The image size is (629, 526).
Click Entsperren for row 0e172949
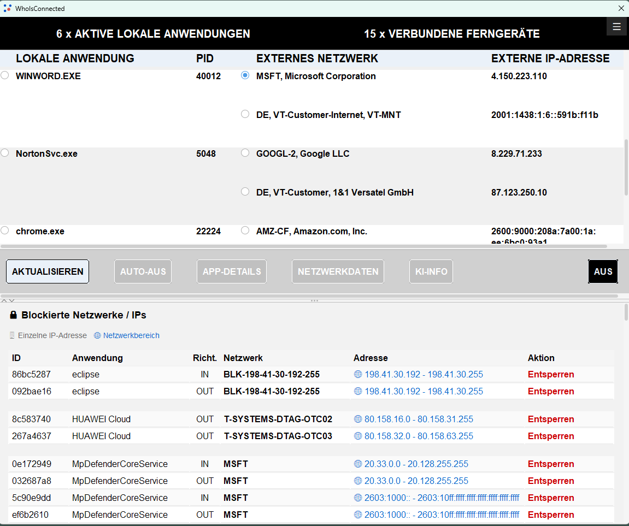click(551, 464)
